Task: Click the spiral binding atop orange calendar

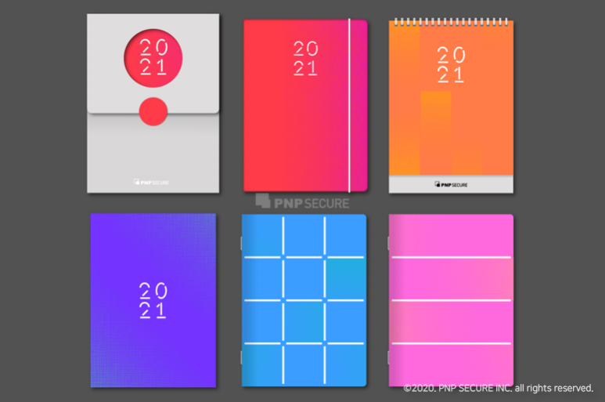Action: 451,22
